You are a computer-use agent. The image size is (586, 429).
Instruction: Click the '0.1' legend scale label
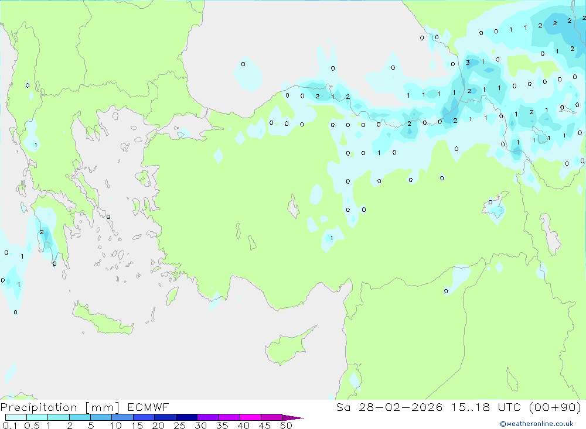[x=10, y=425]
